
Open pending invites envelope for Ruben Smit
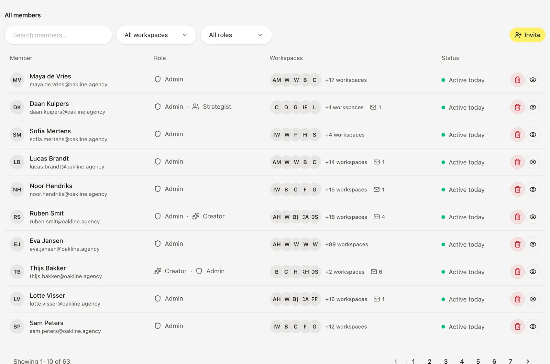coord(377,217)
